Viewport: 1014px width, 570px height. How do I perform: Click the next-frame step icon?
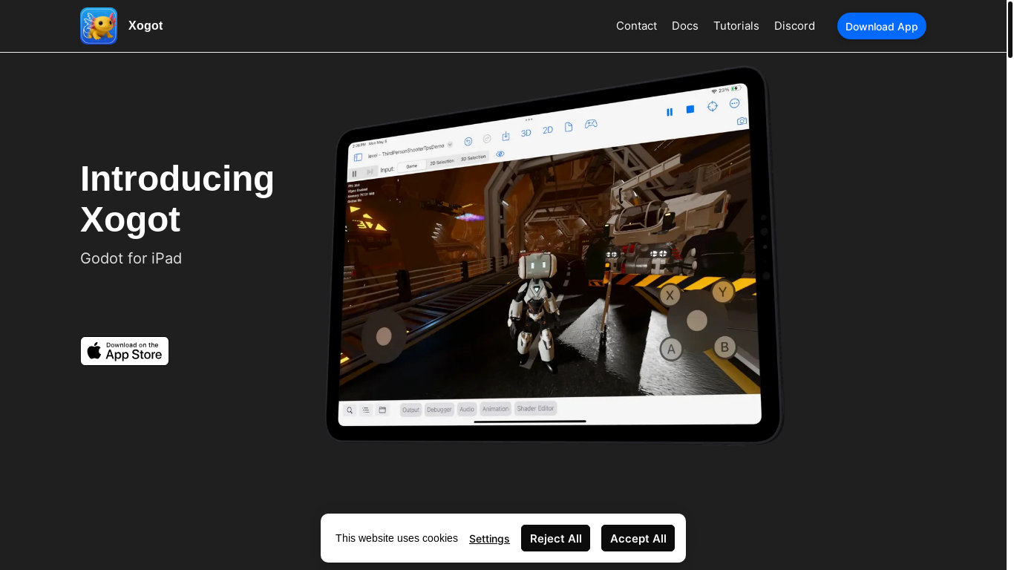pos(370,171)
